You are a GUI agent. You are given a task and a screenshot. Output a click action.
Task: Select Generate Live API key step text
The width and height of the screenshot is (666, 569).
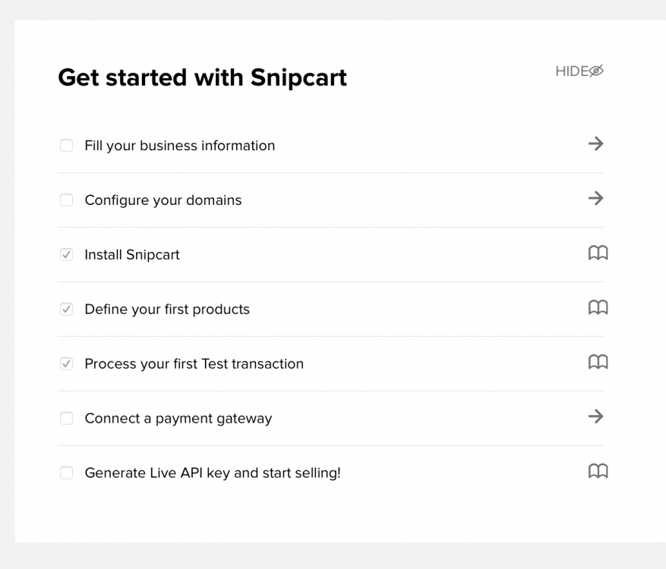pos(213,473)
